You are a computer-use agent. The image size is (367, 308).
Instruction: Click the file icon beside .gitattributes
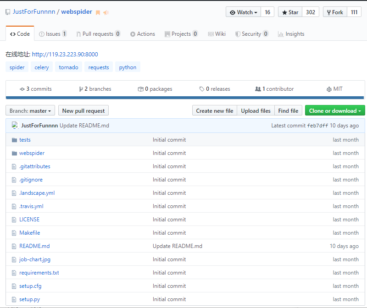point(14,166)
